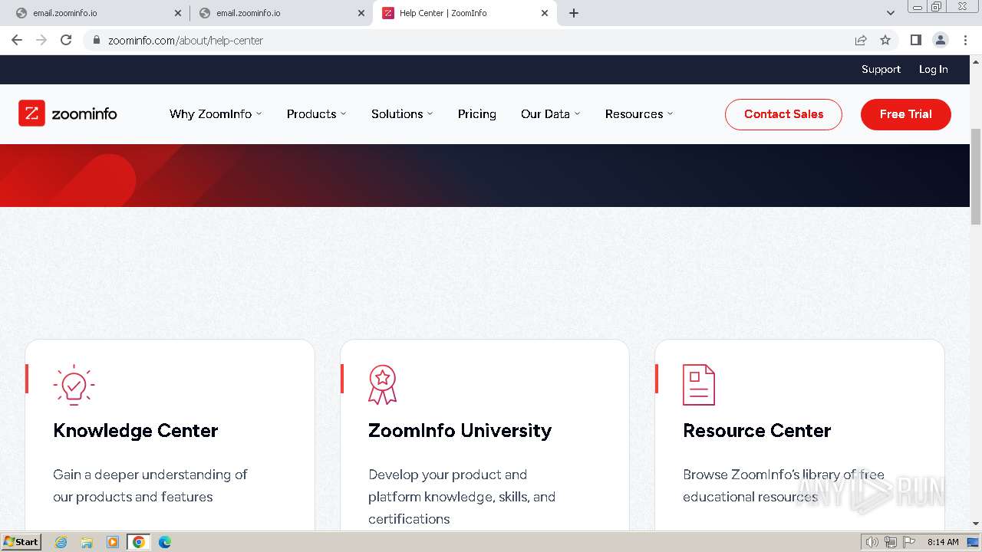
Task: Bookmark this page with the star icon
Action: coord(885,40)
